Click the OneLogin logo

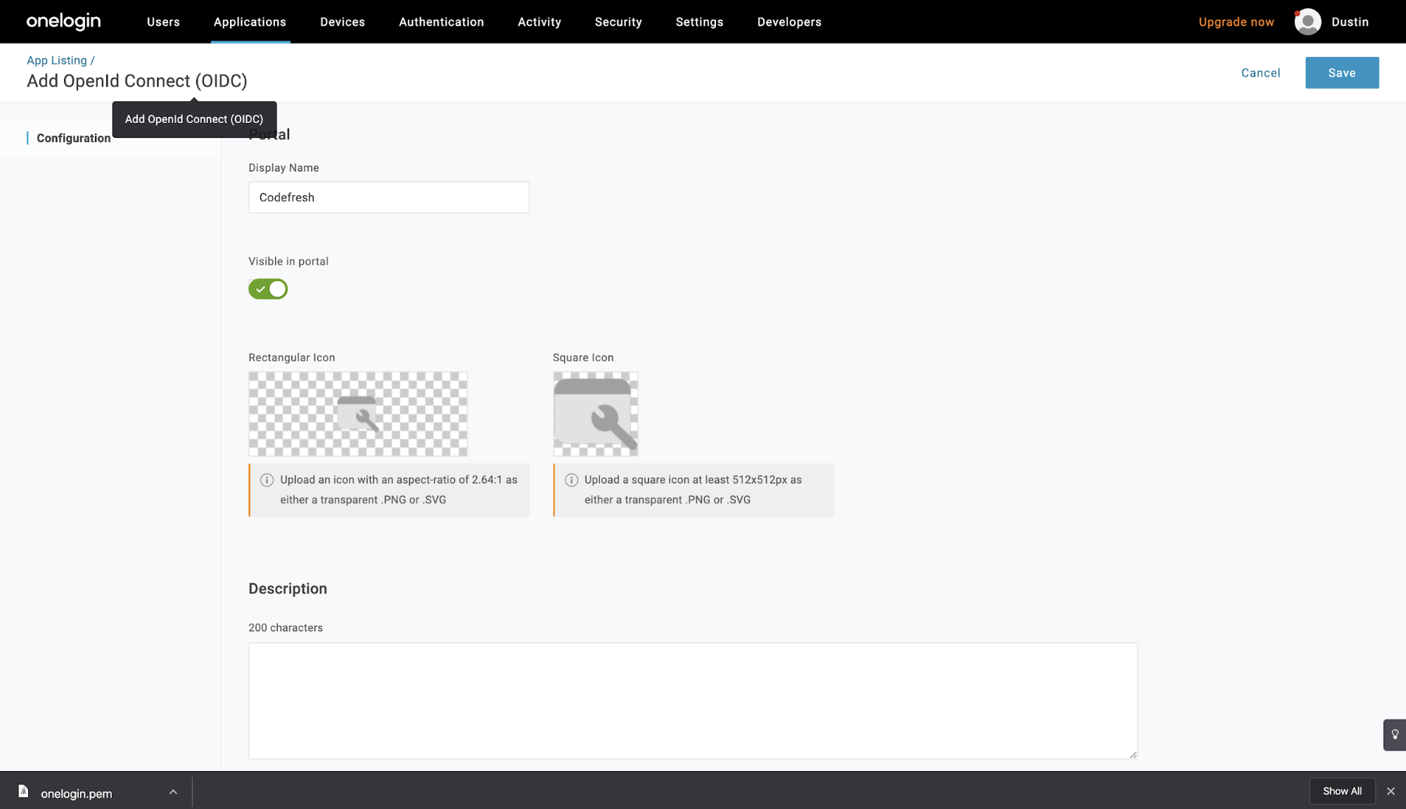pos(63,22)
